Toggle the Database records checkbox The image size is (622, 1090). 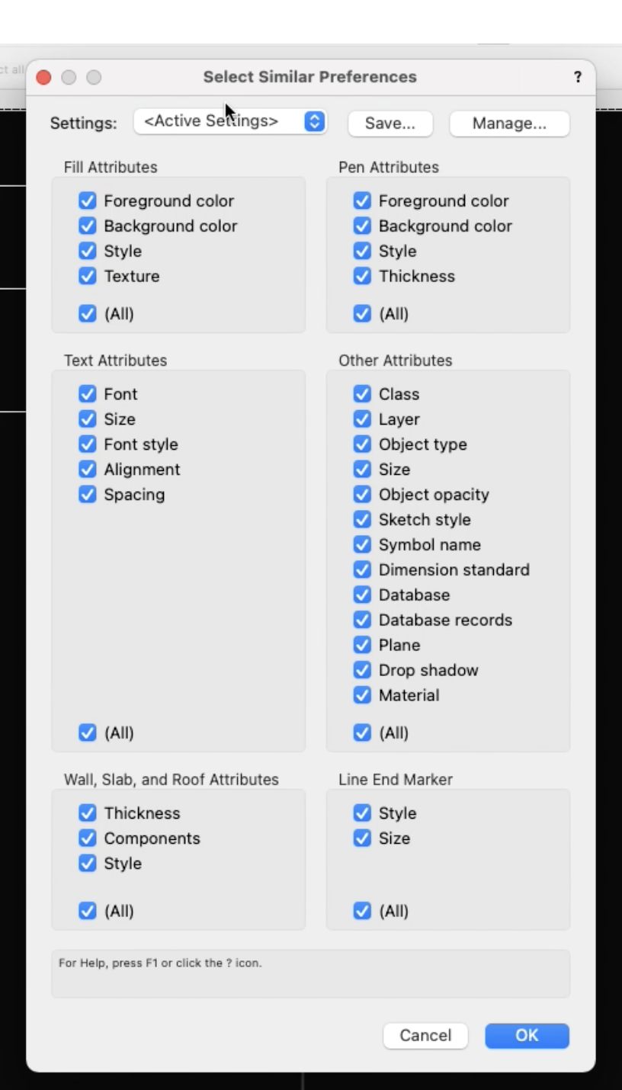point(362,620)
